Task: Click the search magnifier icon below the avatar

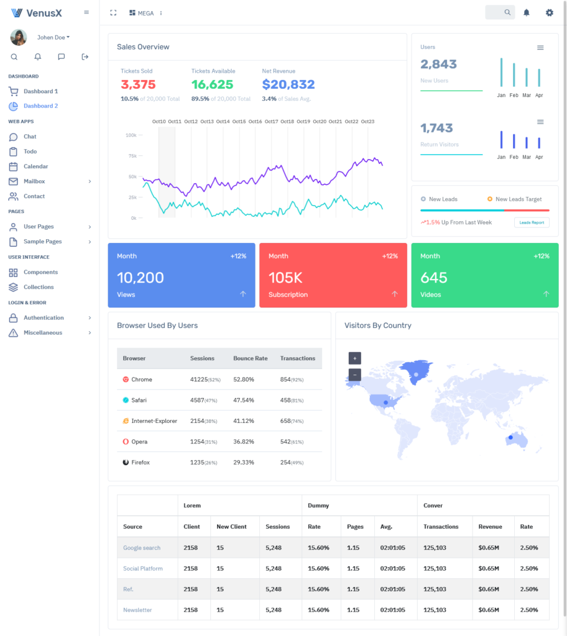Action: click(14, 57)
